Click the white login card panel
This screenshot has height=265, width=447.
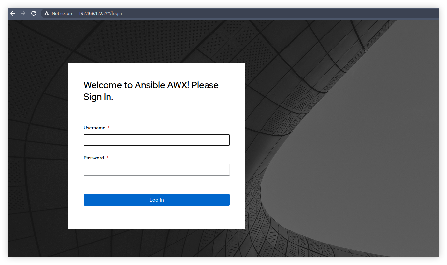[156, 218]
